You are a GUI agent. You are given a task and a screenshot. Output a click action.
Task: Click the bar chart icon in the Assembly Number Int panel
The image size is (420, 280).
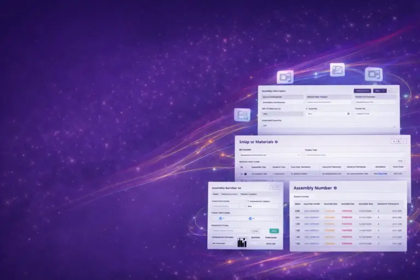(x=242, y=243)
